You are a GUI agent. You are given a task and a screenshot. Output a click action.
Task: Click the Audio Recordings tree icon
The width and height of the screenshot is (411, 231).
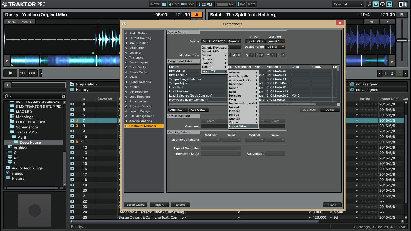(x=8, y=168)
